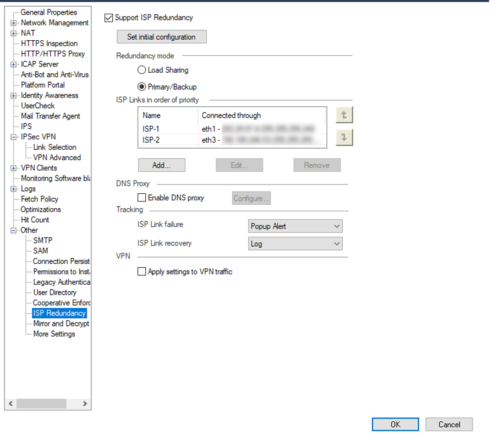Open Link Selection under IPSec VPN

[x=55, y=148]
